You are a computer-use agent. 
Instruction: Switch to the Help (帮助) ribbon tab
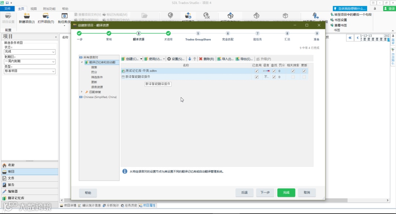[65, 8]
